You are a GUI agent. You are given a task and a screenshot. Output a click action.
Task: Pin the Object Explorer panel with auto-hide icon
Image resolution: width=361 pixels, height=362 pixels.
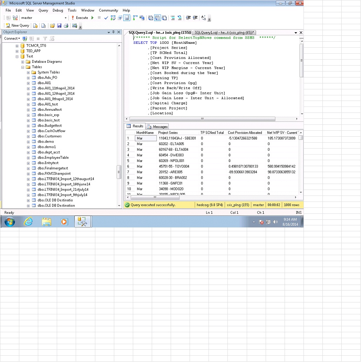point(114,32)
